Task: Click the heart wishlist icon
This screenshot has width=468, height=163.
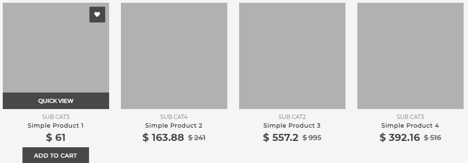Action: [97, 15]
